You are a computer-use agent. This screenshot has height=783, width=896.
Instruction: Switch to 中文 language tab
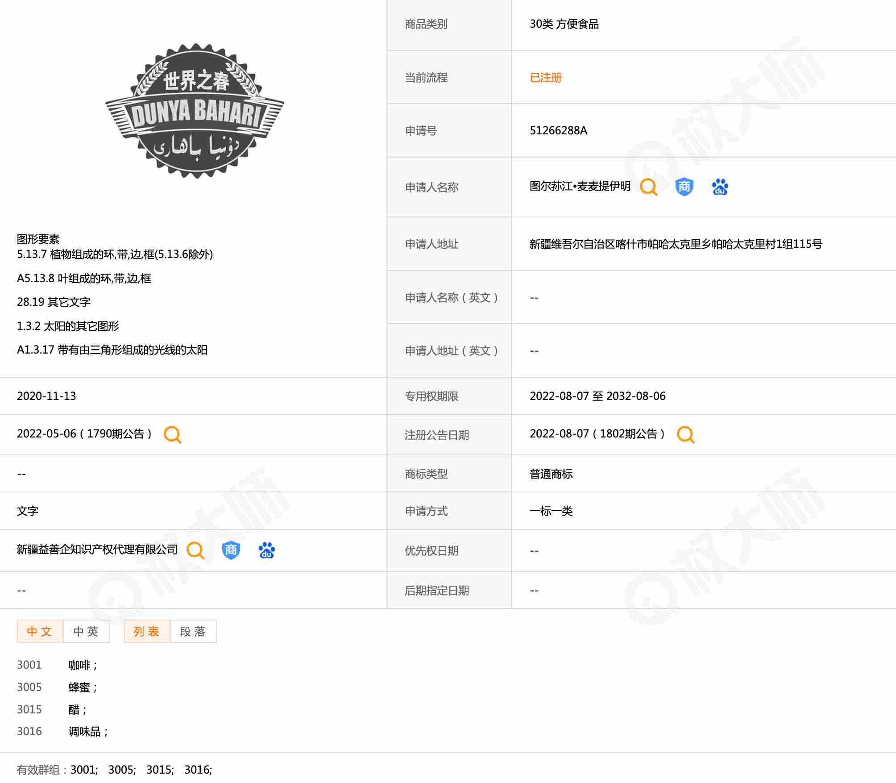(x=40, y=631)
